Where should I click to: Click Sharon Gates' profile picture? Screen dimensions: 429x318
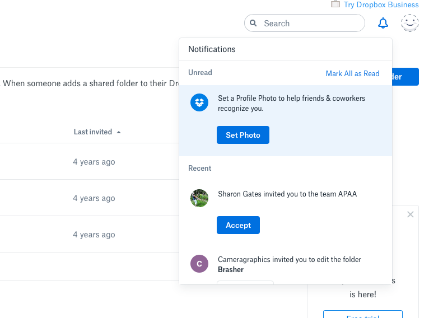pos(199,198)
